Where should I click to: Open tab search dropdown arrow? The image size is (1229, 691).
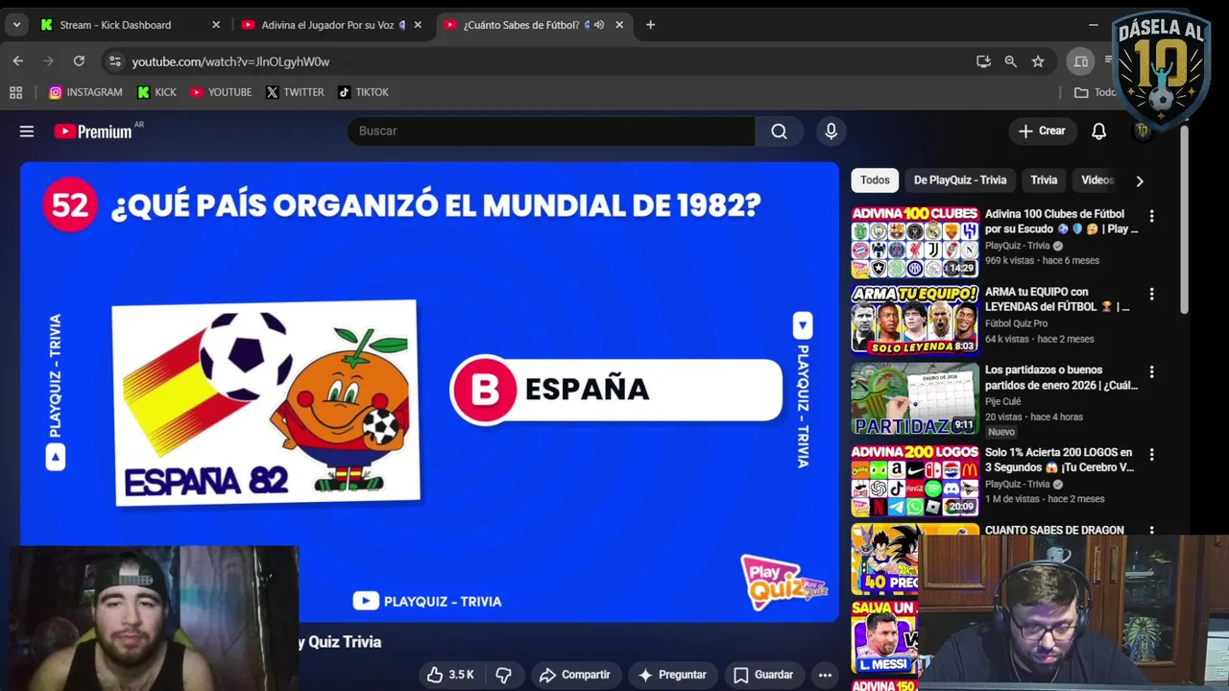(x=16, y=25)
